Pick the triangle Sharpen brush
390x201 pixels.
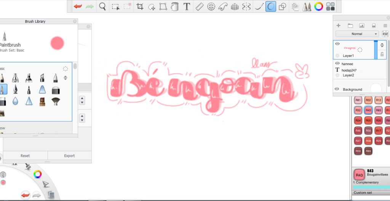(29, 101)
